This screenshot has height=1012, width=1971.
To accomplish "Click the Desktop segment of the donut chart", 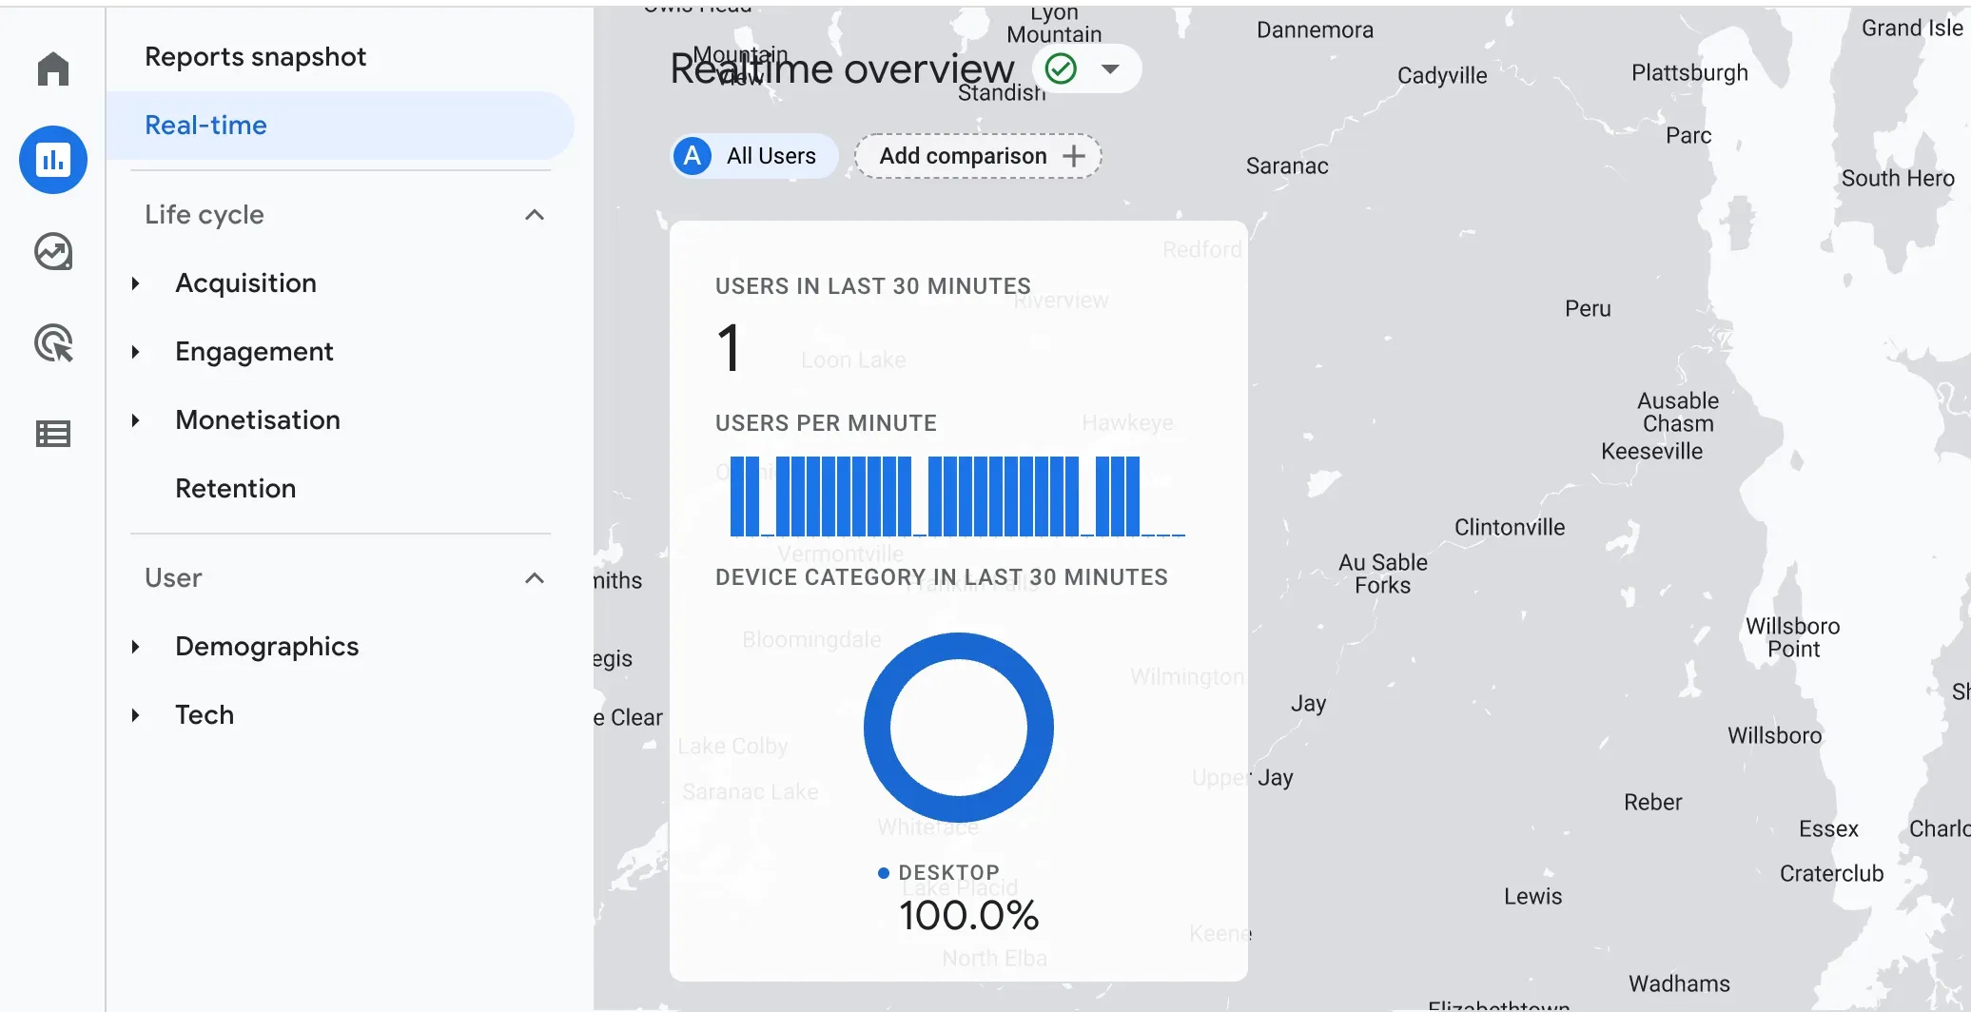I will 959,643.
